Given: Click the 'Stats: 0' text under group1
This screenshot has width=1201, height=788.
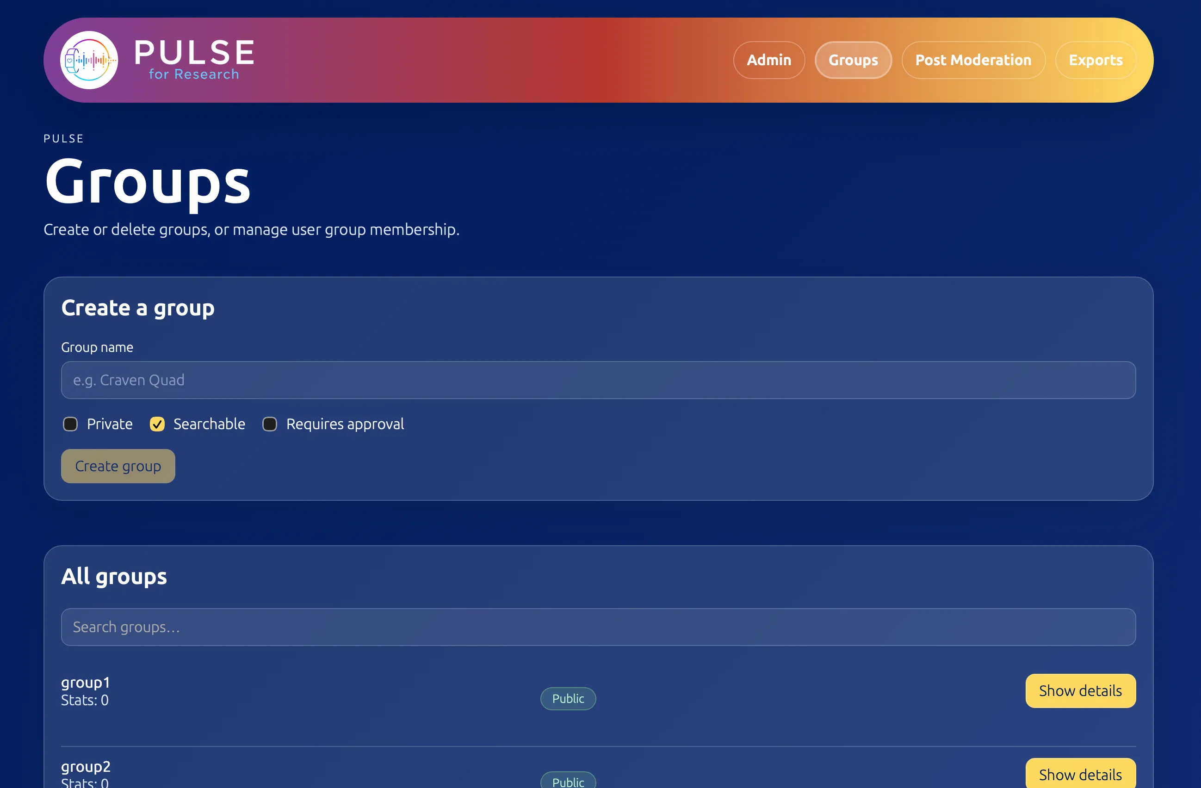Looking at the screenshot, I should pos(85,700).
